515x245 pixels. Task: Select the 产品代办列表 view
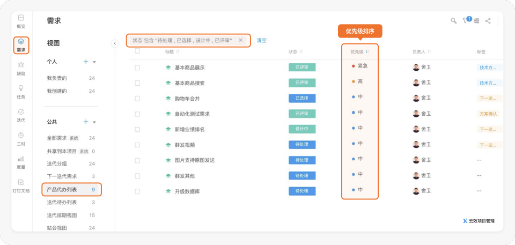click(62, 190)
